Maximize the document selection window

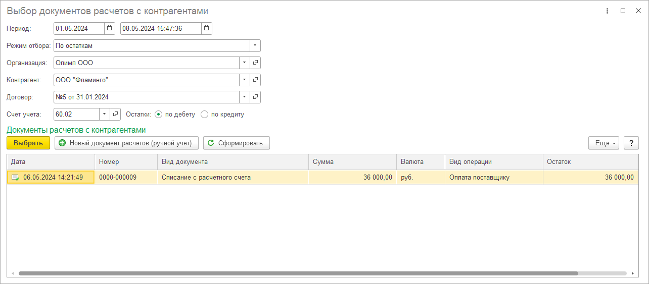click(623, 11)
